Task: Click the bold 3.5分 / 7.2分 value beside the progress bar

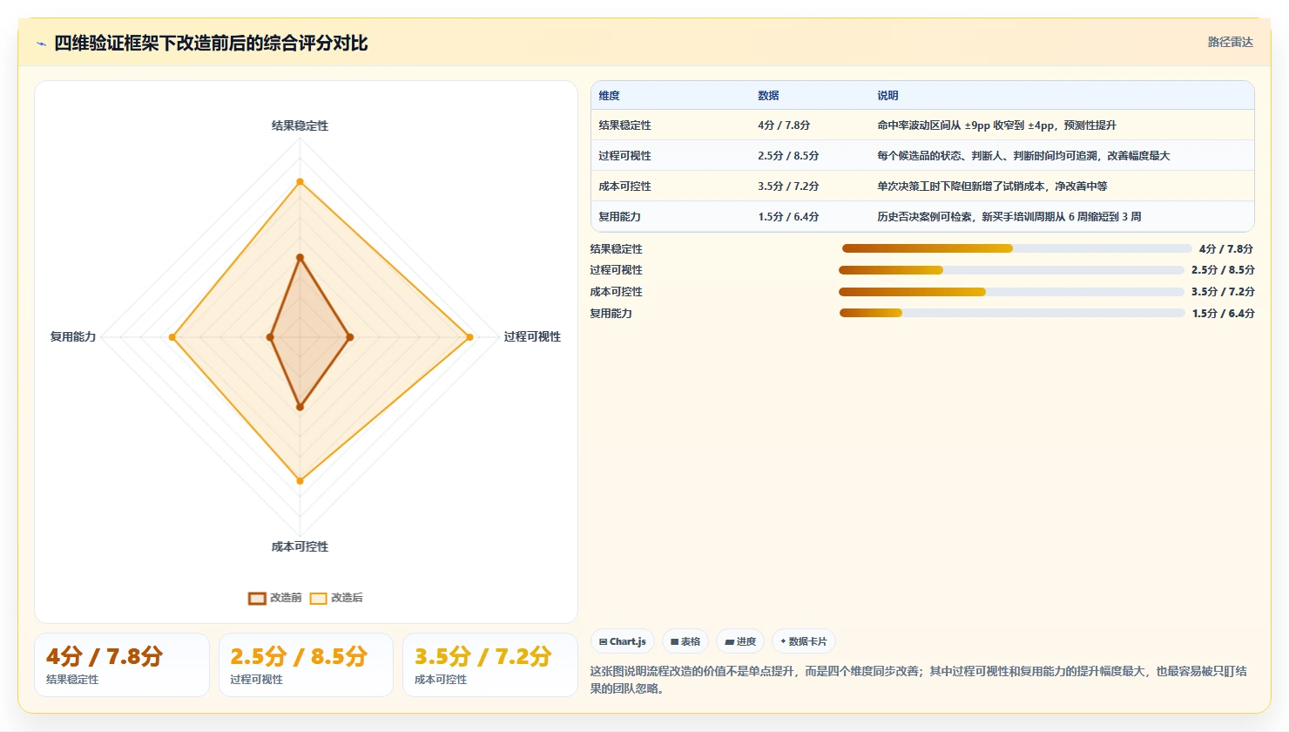Action: 1223,292
